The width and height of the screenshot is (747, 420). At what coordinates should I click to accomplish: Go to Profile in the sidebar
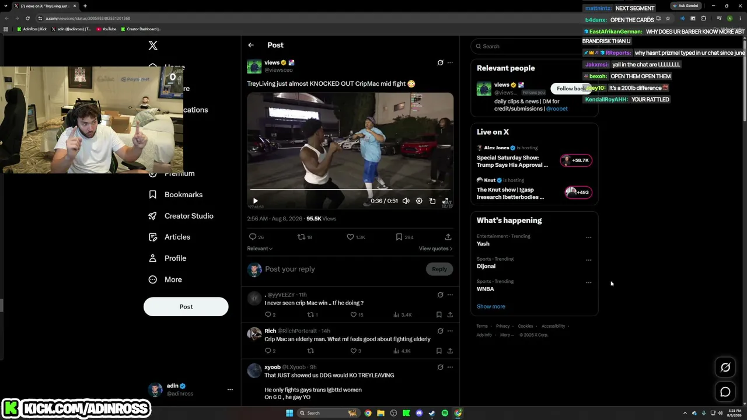pyautogui.click(x=167, y=258)
